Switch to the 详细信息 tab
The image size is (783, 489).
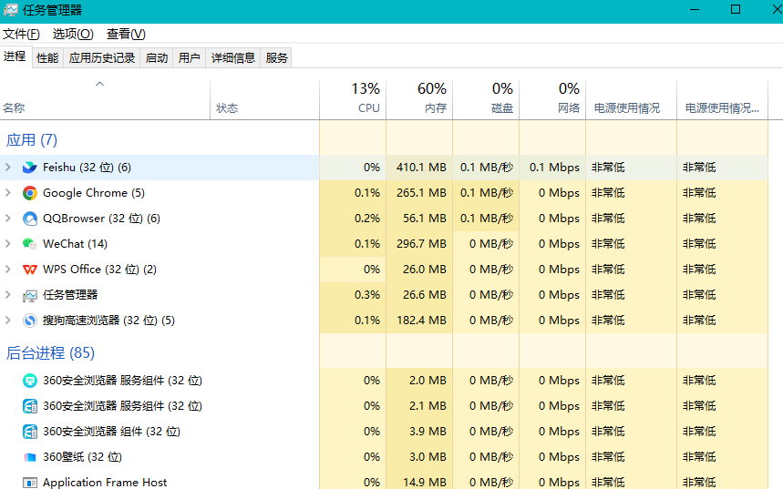point(233,58)
